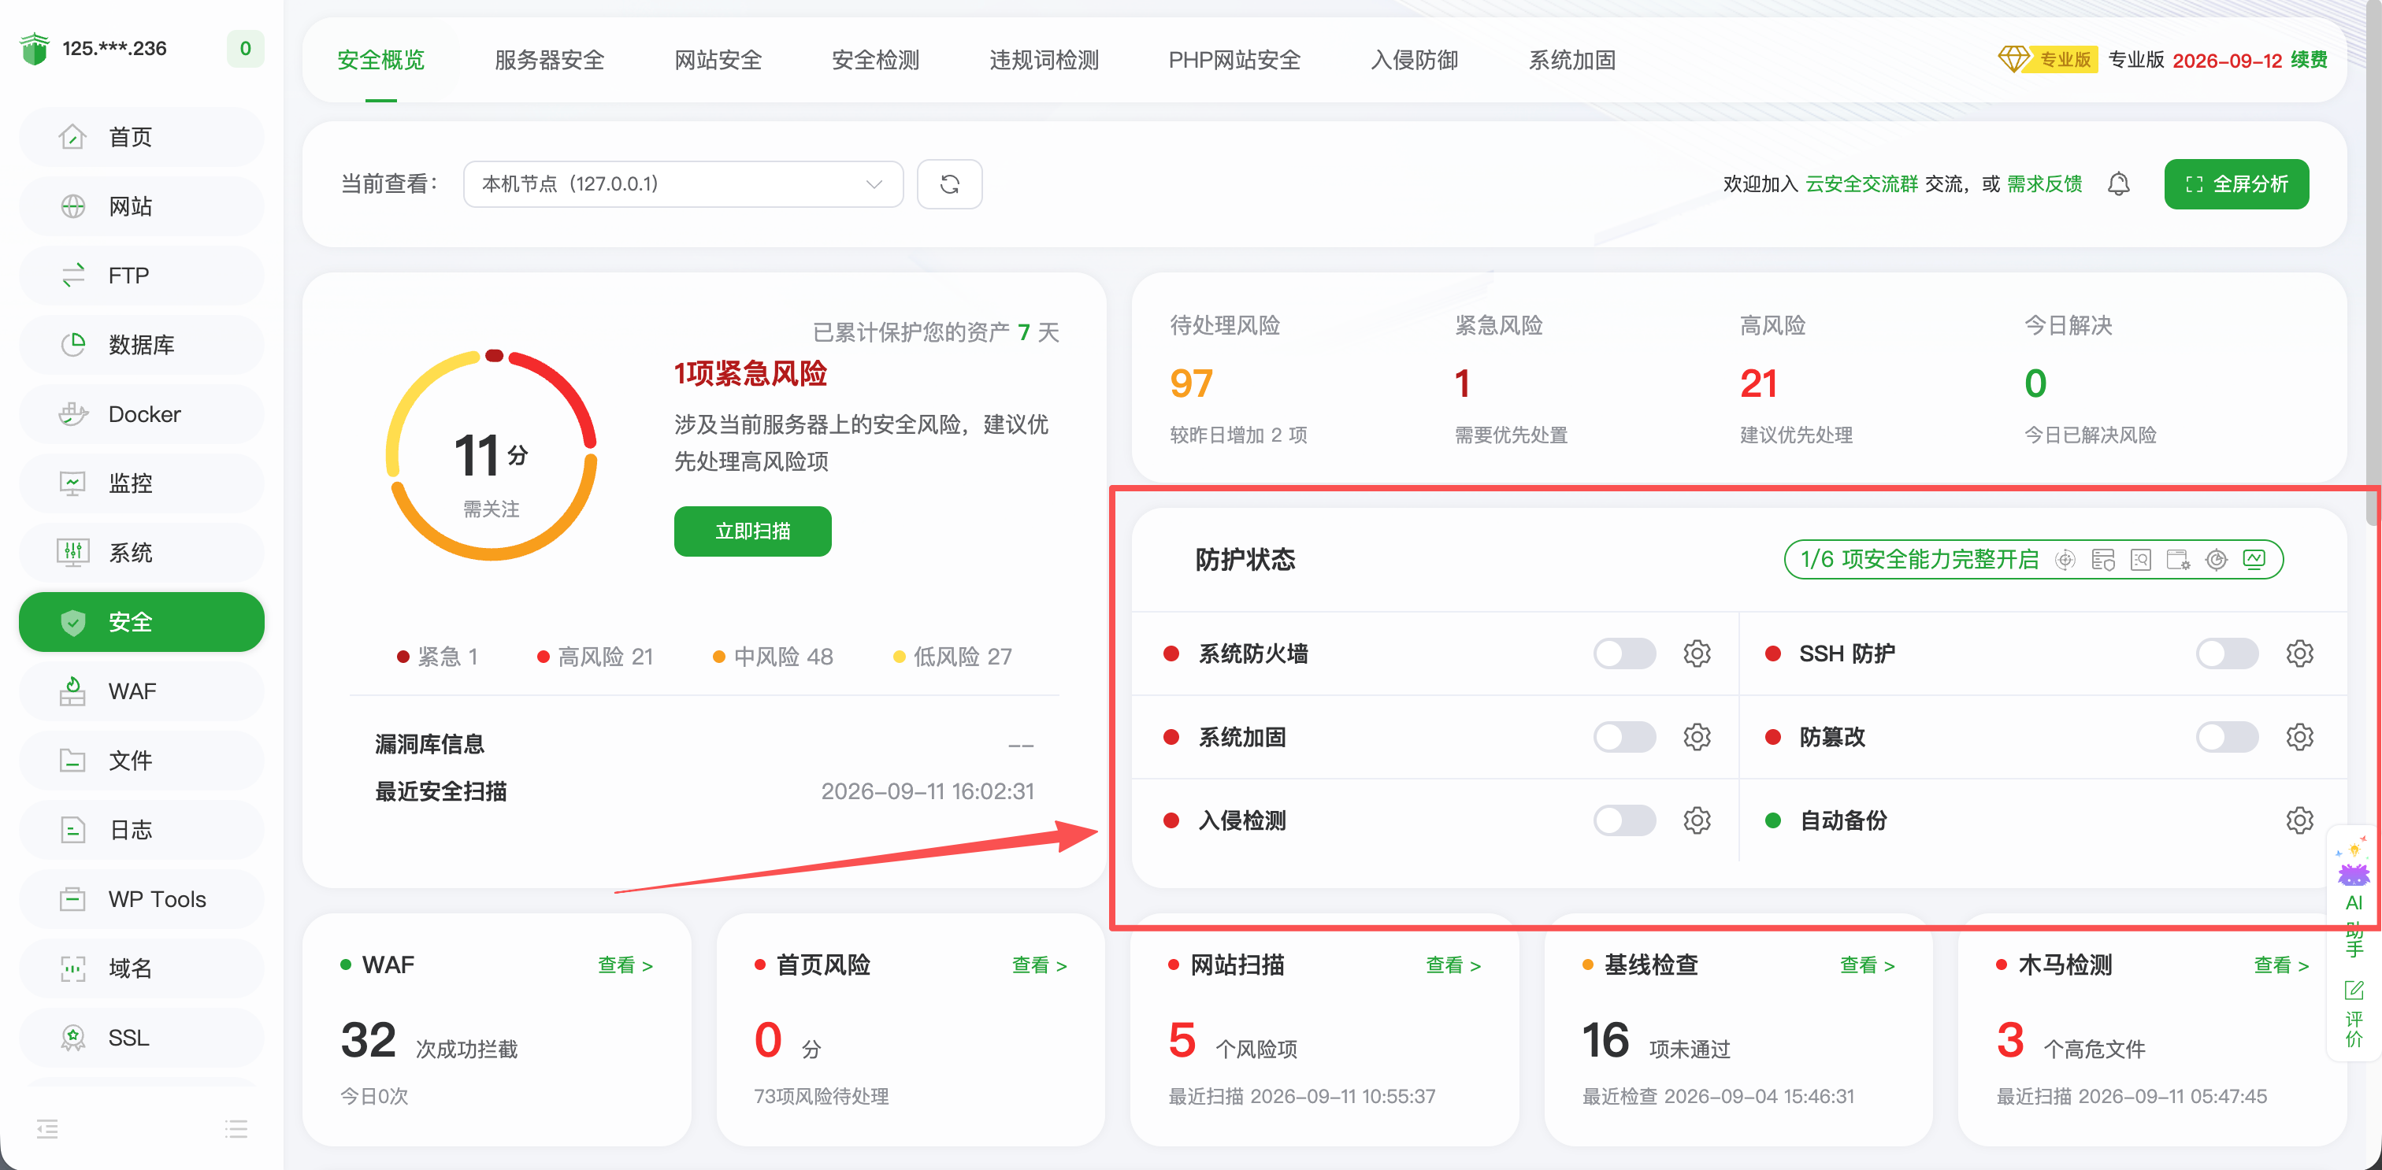Open settings gear for 入侵检测
2382x1170 pixels.
click(x=1696, y=820)
